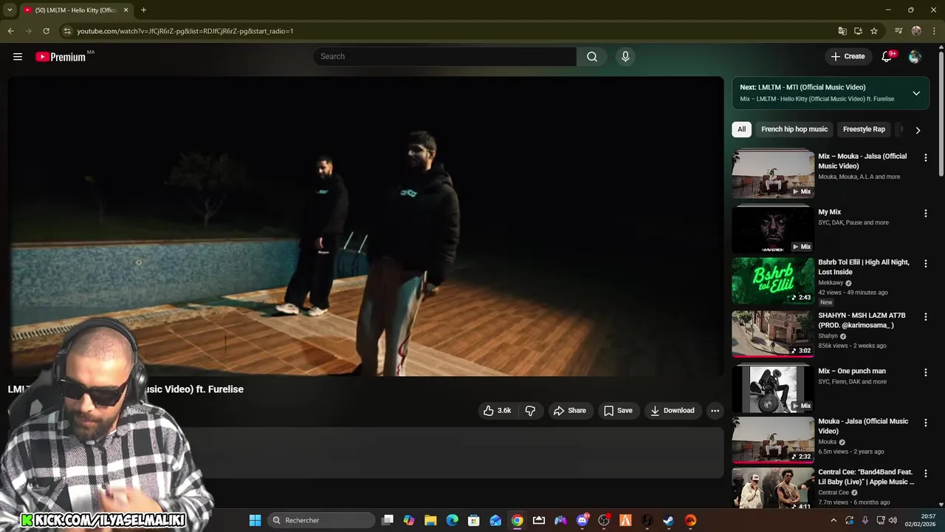Open the Windows Start button
945x532 pixels.
click(x=255, y=520)
